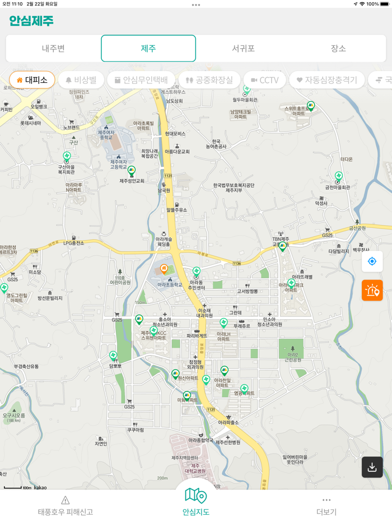Select green marker at KCC 스위첸아파트
Image resolution: width=392 pixels, height=523 pixels.
(153, 331)
